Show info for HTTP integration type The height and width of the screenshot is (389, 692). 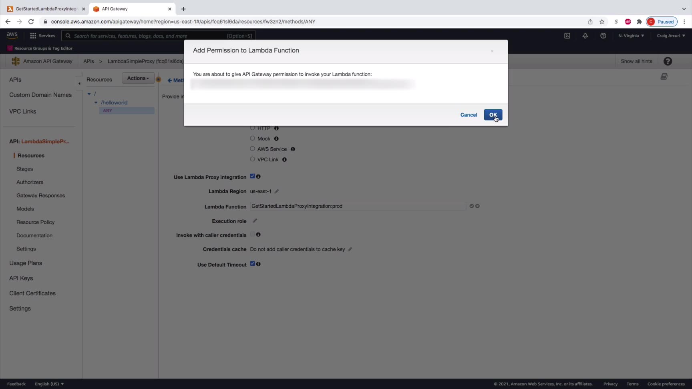(x=276, y=128)
